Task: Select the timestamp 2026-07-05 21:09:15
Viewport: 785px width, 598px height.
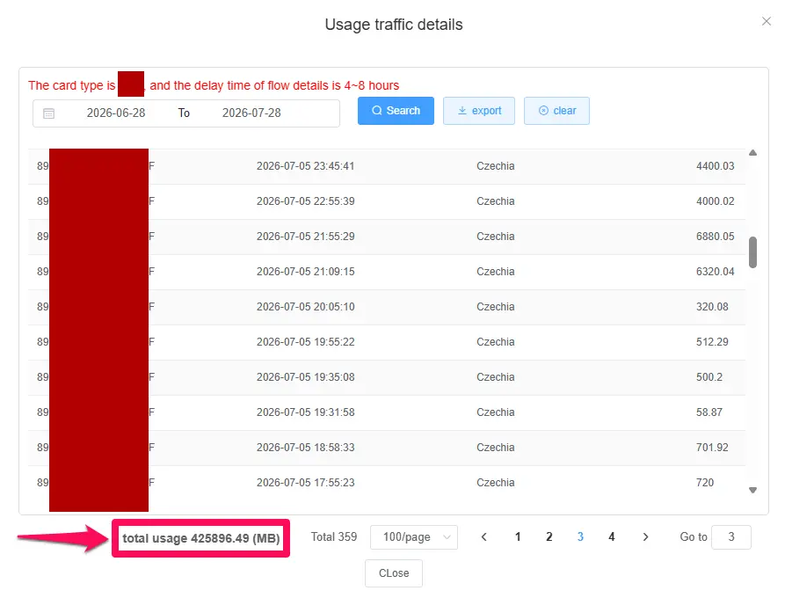Action: click(305, 272)
